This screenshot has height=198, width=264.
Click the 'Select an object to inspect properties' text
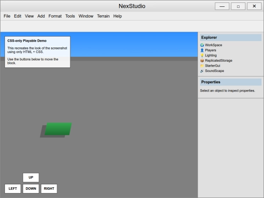tap(227, 90)
